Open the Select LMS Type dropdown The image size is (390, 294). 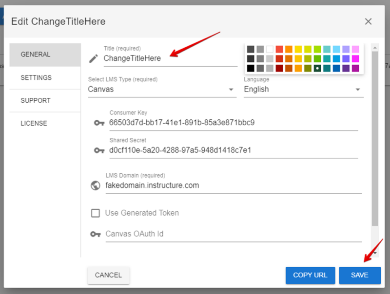(162, 90)
